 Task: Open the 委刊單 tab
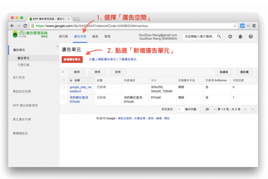pyautogui.click(x=63, y=36)
